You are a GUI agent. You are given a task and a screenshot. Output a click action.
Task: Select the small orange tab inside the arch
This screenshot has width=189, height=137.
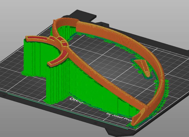tap(142, 65)
